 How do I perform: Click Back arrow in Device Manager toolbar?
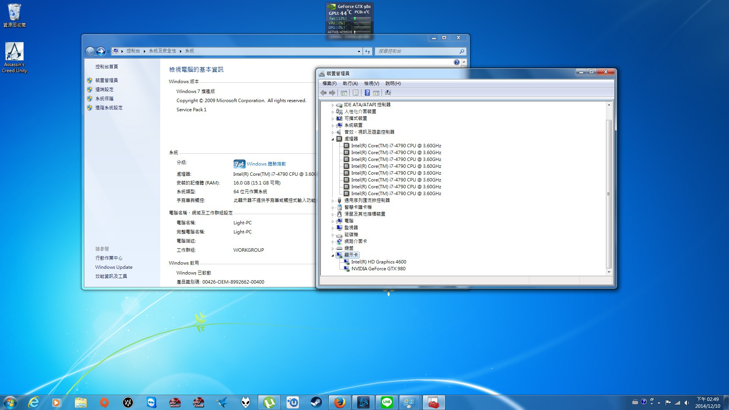pos(323,93)
